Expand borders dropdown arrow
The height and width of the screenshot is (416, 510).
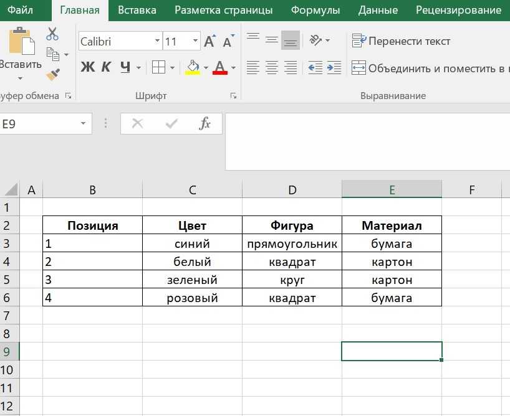click(172, 68)
